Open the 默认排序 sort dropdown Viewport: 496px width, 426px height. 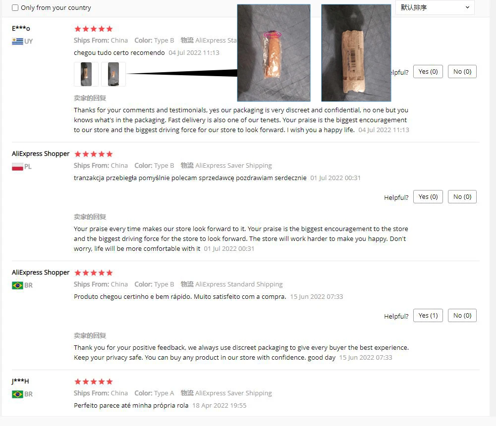(435, 7)
